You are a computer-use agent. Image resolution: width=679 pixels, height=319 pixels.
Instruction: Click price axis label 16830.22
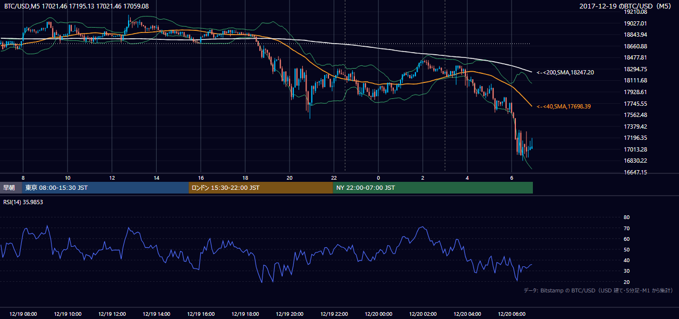[x=635, y=161]
